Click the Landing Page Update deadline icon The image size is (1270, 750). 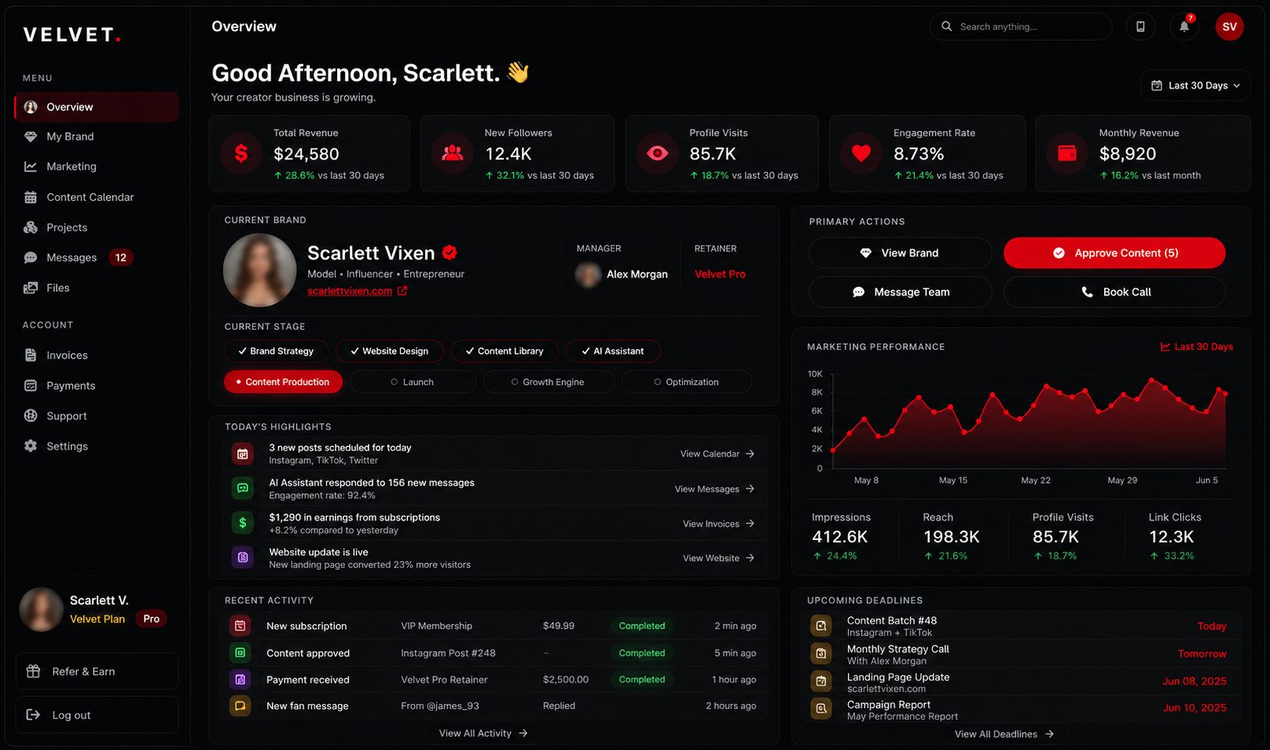point(821,682)
